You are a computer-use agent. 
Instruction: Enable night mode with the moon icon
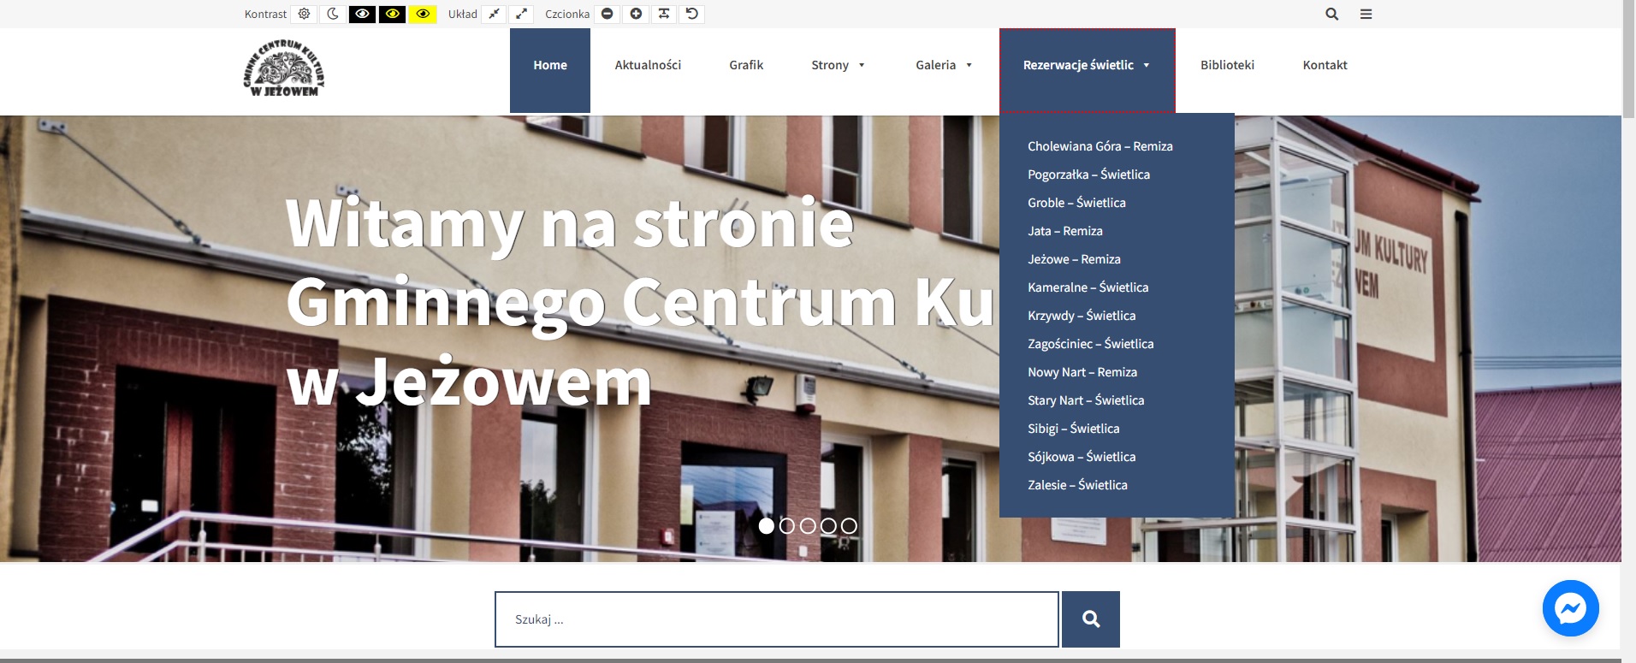[x=333, y=14]
